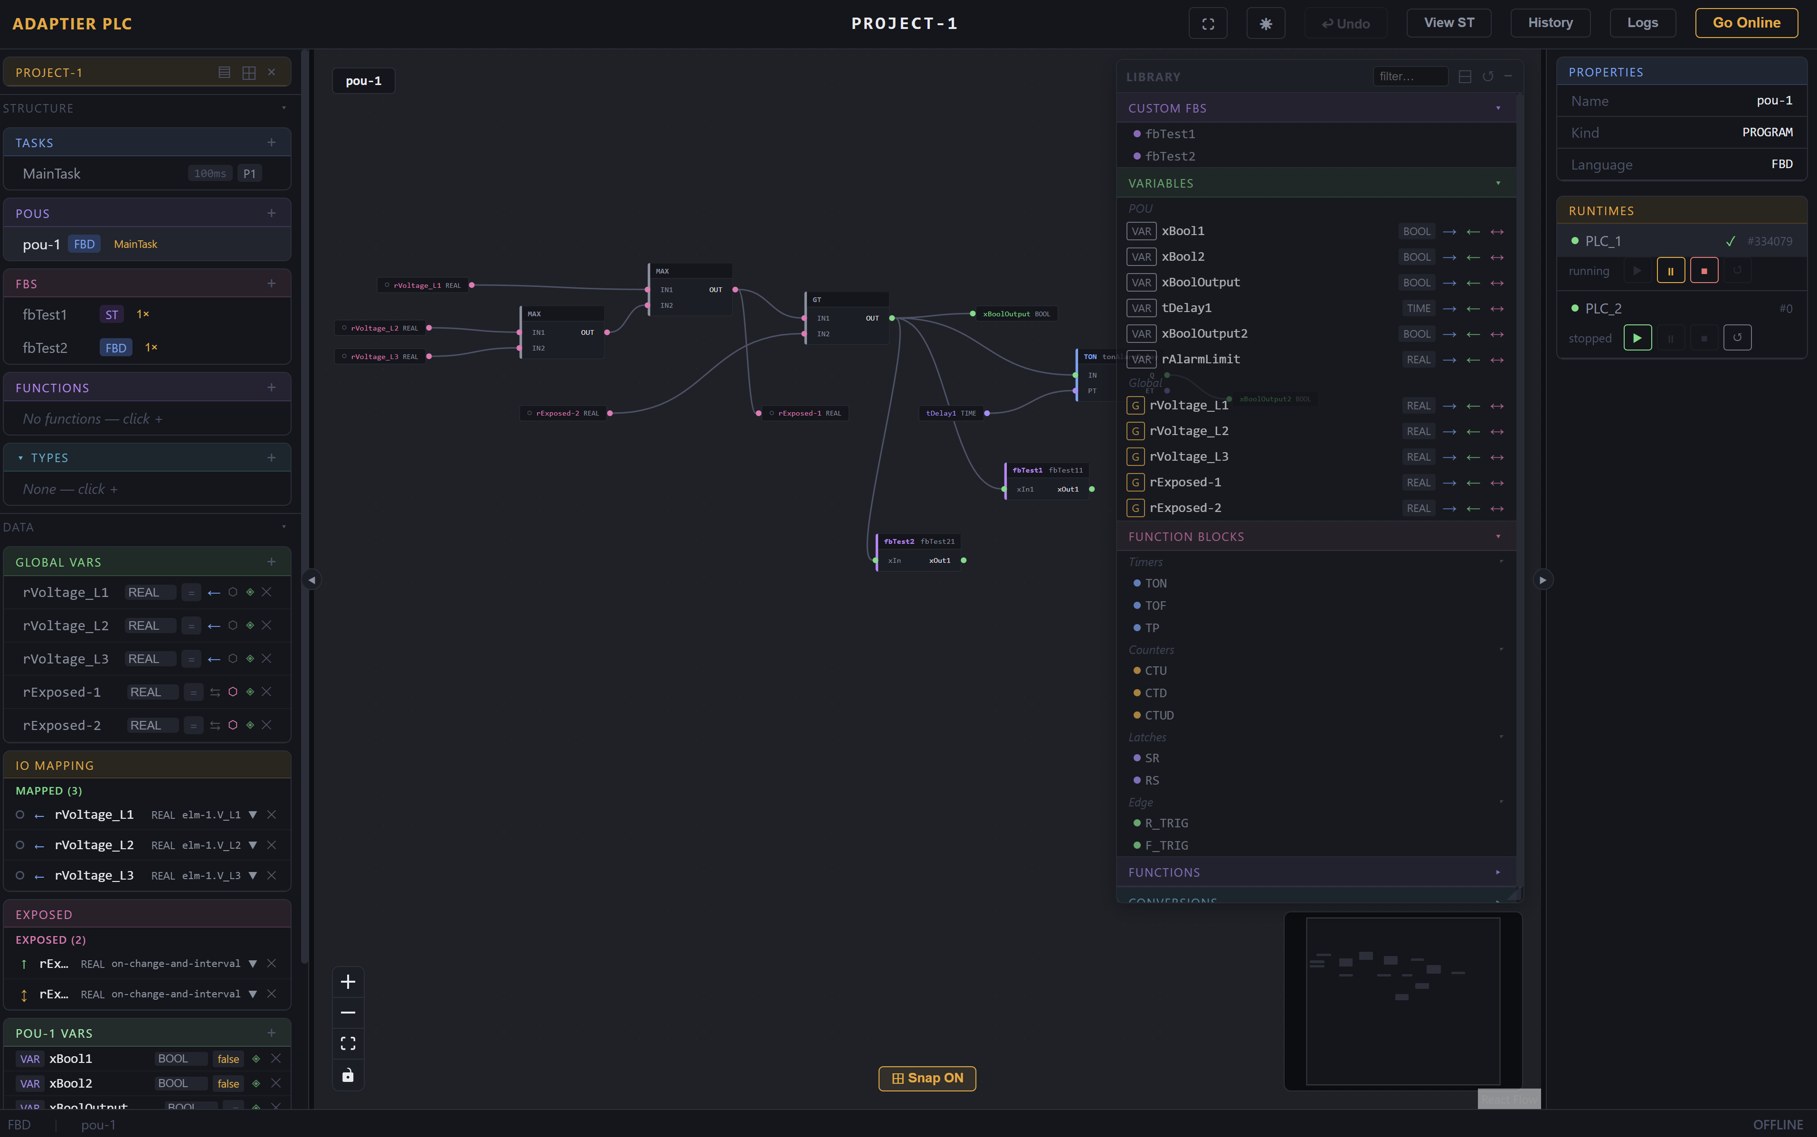
Task: Add a new POU using the plus icon
Action: coord(271,213)
